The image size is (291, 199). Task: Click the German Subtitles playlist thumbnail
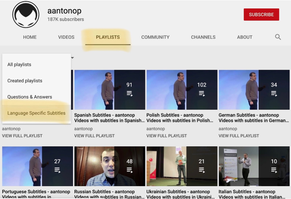pos(254,90)
